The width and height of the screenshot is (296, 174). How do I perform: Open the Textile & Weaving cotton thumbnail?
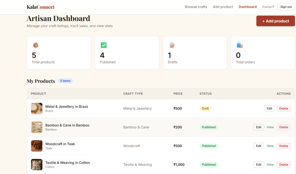click(x=37, y=164)
